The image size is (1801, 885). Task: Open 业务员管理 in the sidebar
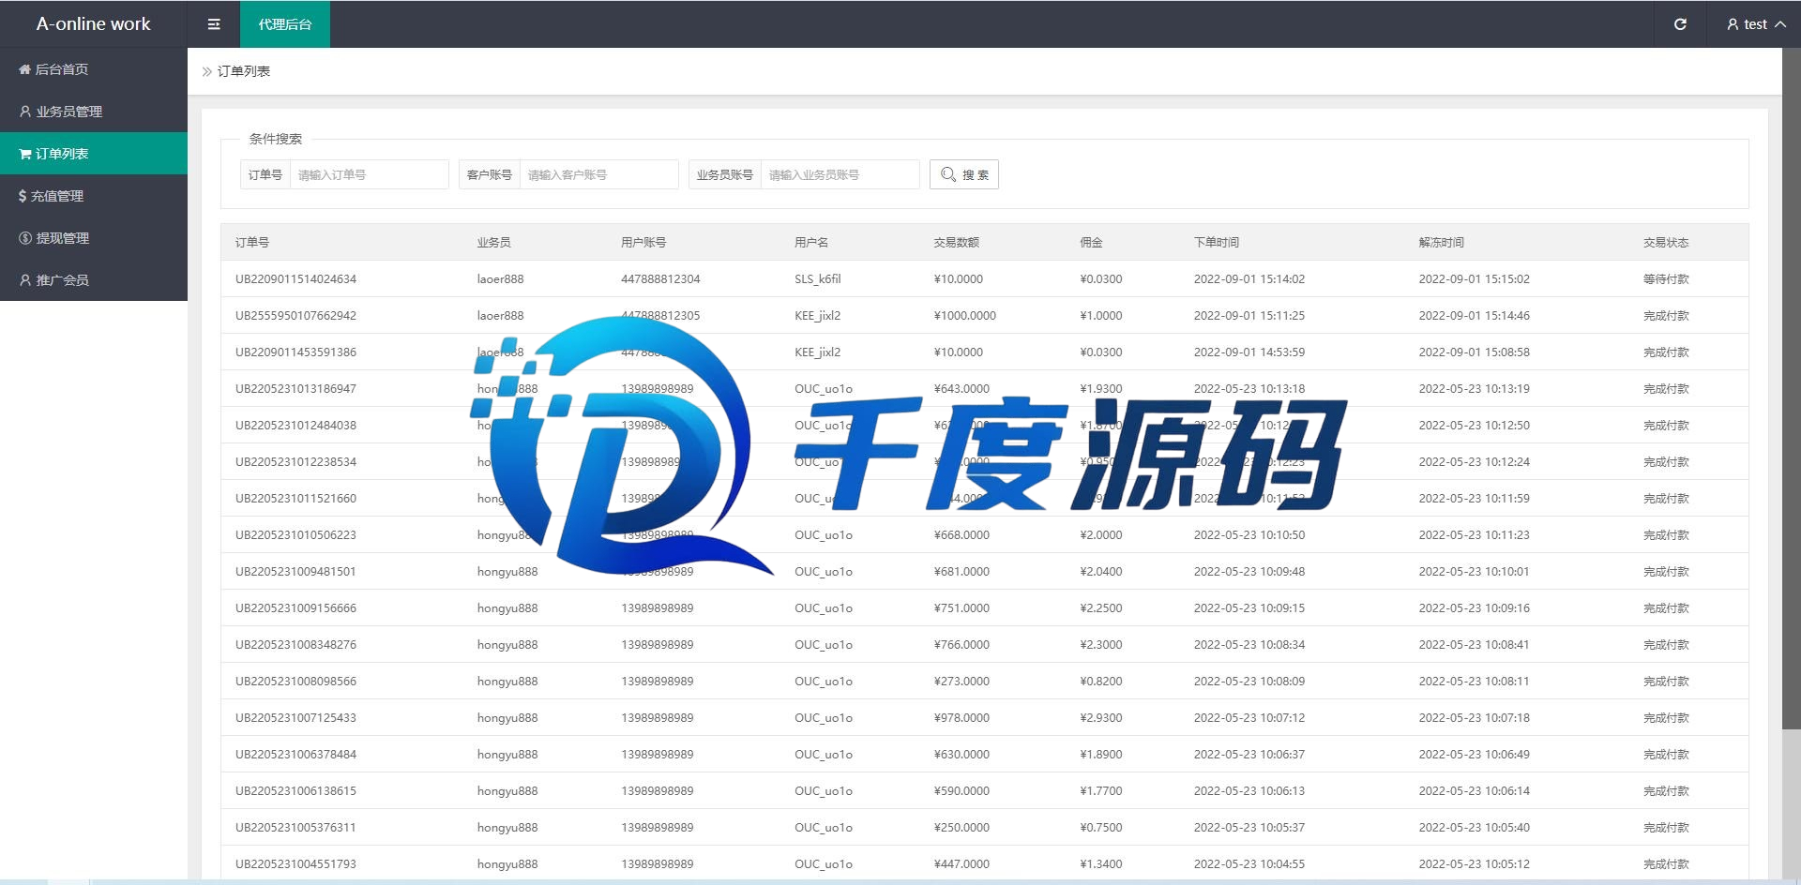(x=94, y=112)
